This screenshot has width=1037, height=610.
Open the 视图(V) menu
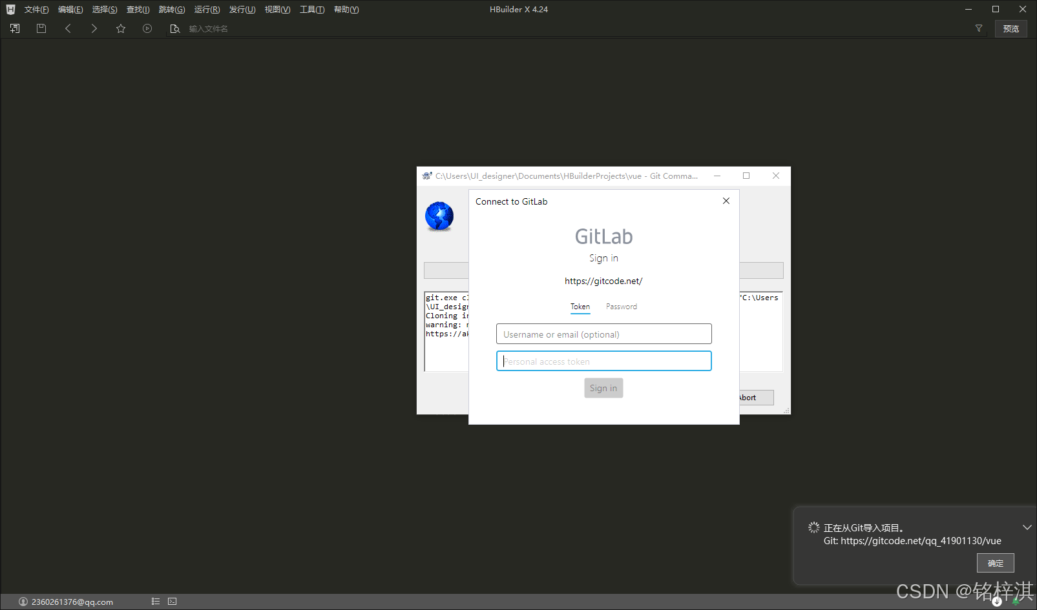[x=277, y=10]
